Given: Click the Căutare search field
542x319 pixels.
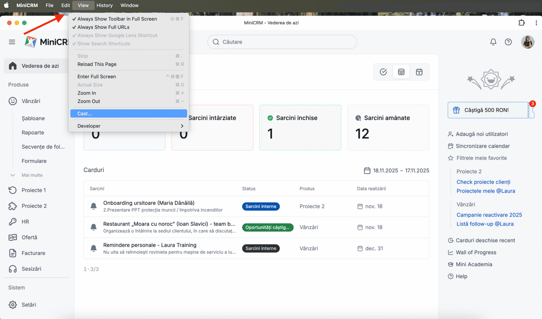Looking at the screenshot, I should (282, 42).
